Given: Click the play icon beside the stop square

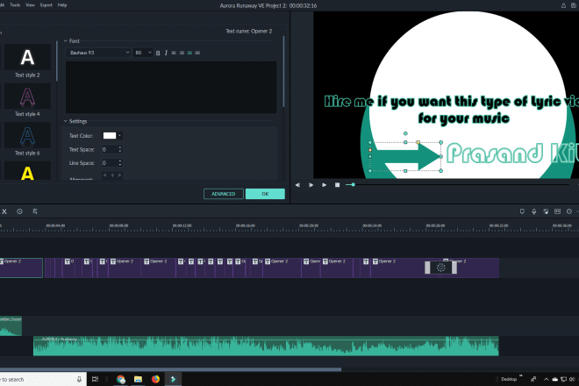Looking at the screenshot, I should pos(325,185).
